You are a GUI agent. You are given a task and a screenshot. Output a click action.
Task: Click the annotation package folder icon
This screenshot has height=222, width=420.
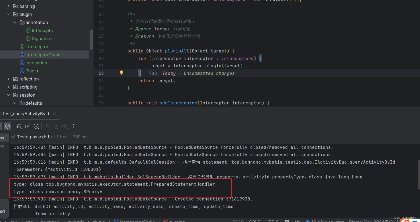(22, 22)
